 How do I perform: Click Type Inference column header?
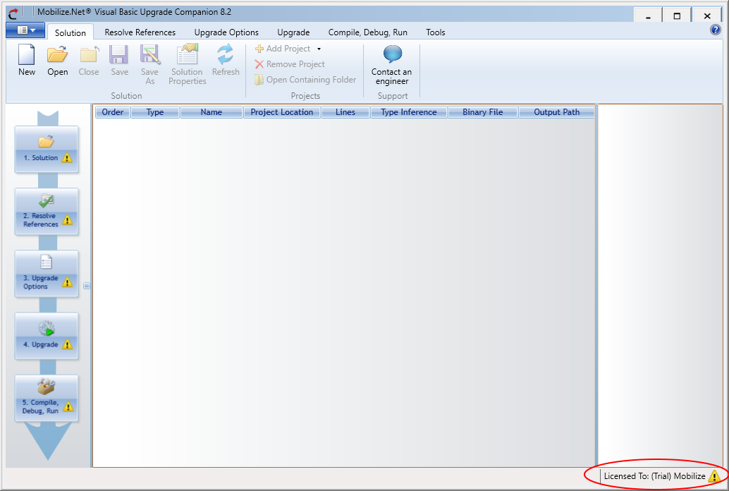[x=409, y=112]
